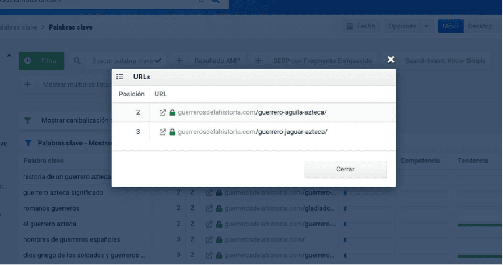Open the Fecha date picker
Viewport: 503px width, 265px height.
[x=361, y=26]
